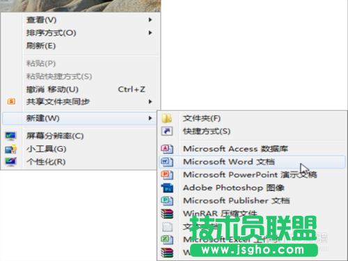Click the monitor icon beside 屏幕分辨率(C)
Screen dimensions: 348x261
[10, 136]
